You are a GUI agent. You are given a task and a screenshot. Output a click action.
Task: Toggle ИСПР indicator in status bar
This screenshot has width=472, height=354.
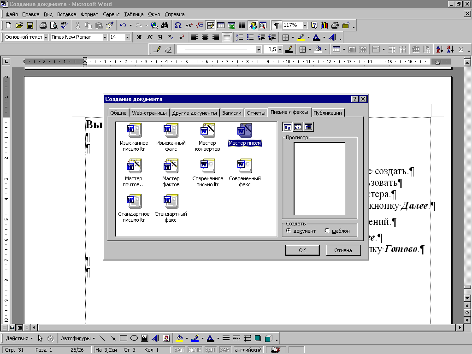click(195, 350)
